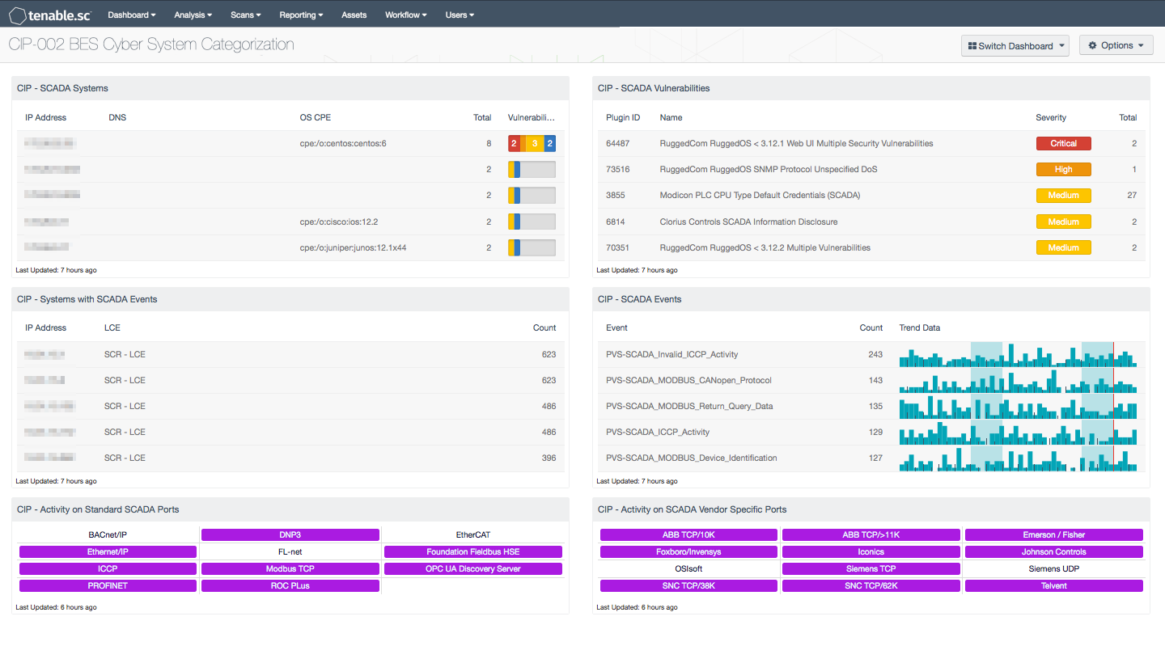
Task: Open the Options dropdown
Action: click(1116, 46)
